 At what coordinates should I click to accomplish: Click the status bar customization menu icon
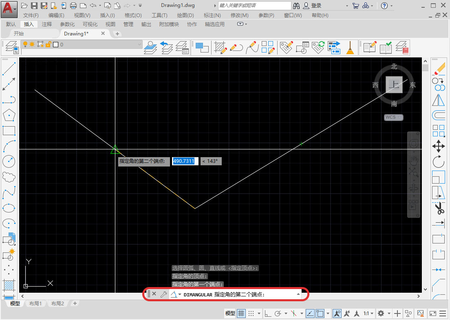443,313
